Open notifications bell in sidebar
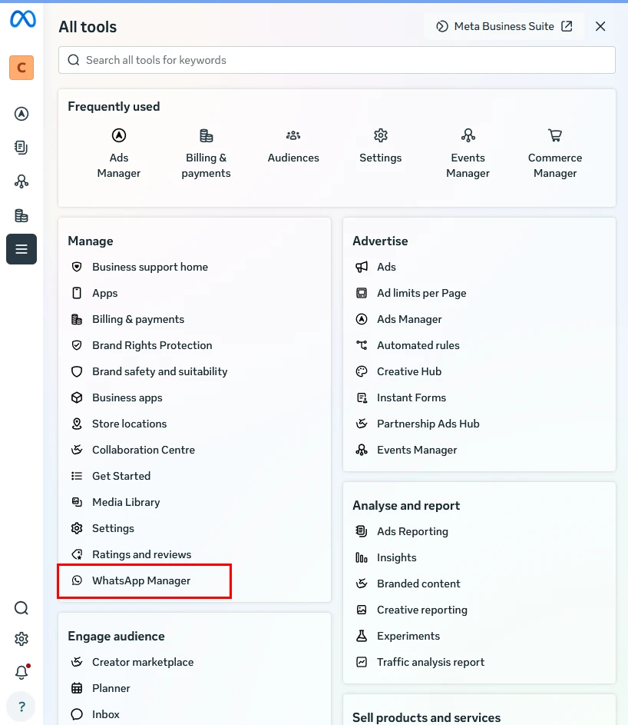 [x=21, y=672]
